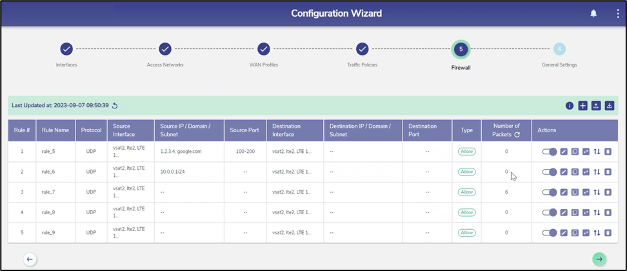Open step 6 General Settings
The width and height of the screenshot is (627, 271).
[x=559, y=49]
